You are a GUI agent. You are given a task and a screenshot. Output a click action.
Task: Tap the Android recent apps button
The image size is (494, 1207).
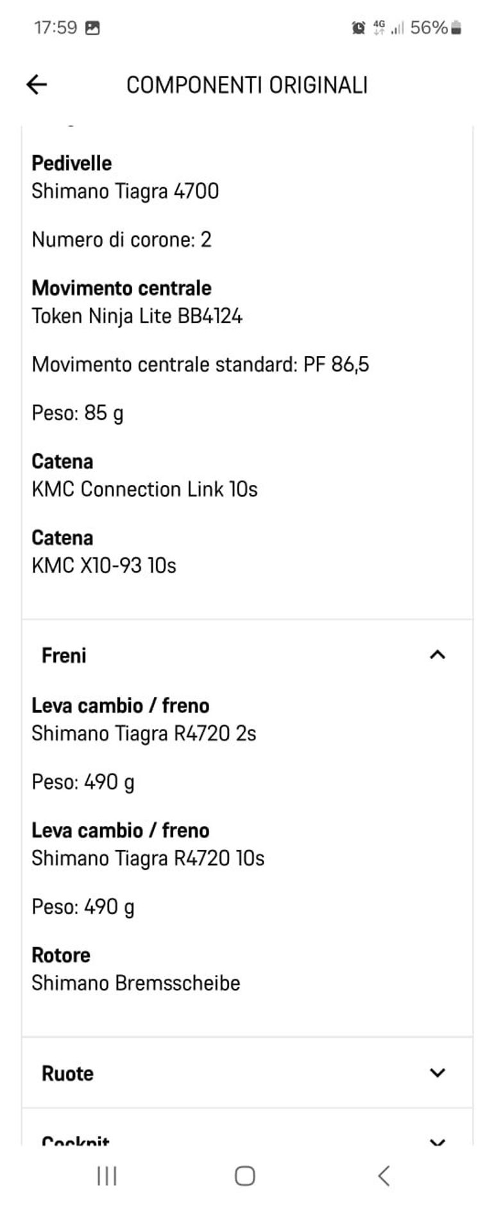[106, 1176]
